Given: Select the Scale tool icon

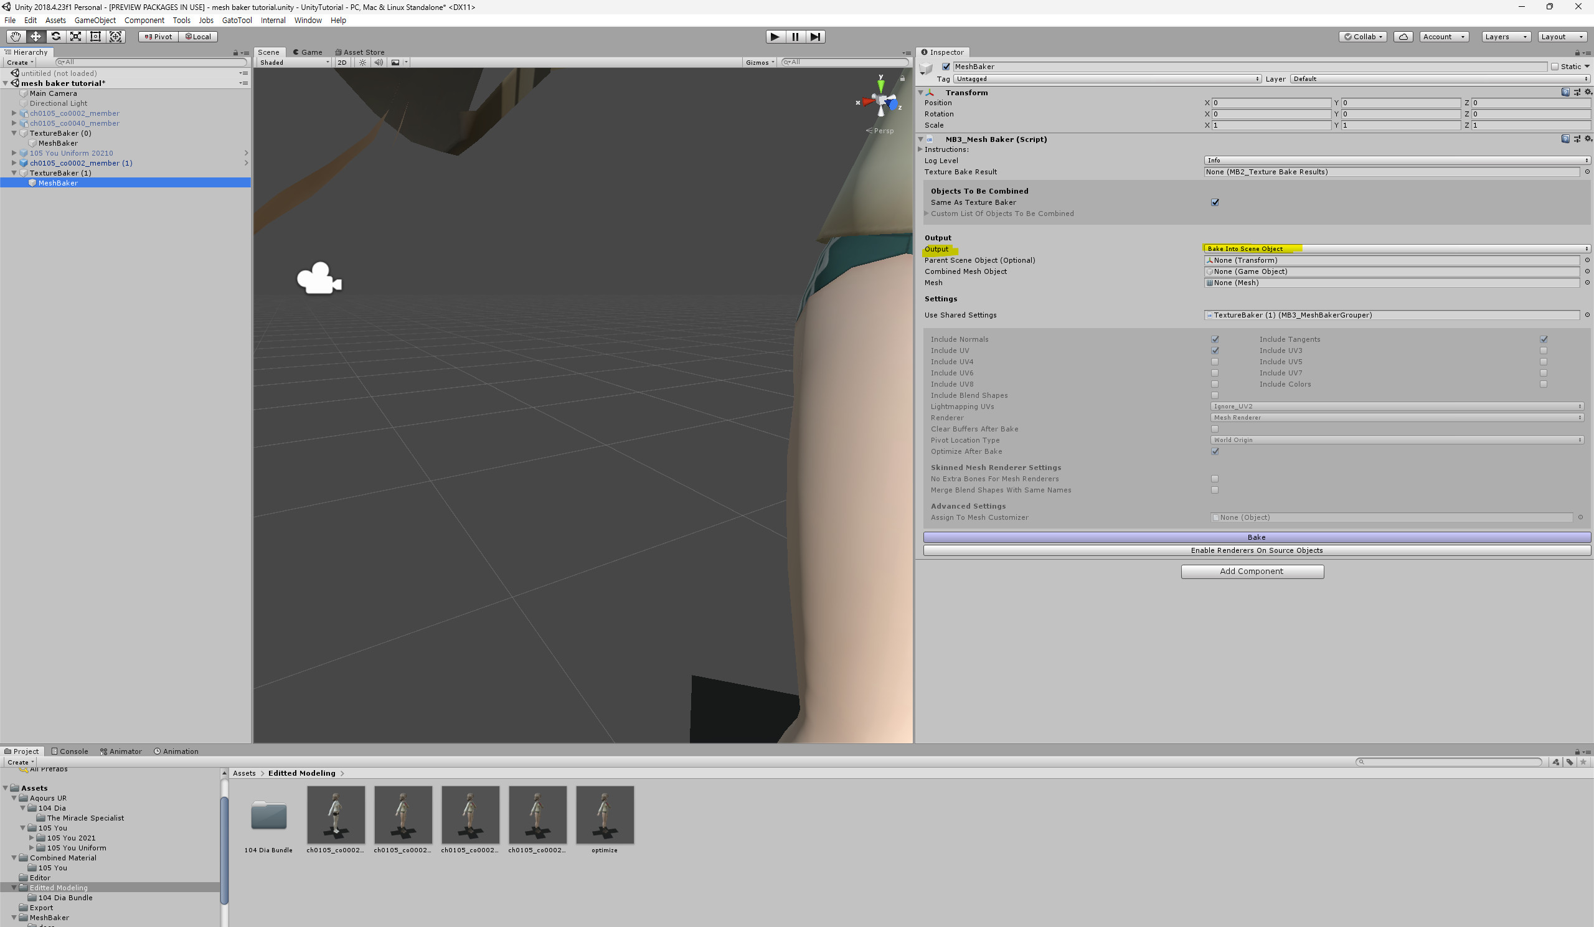Looking at the screenshot, I should [76, 37].
